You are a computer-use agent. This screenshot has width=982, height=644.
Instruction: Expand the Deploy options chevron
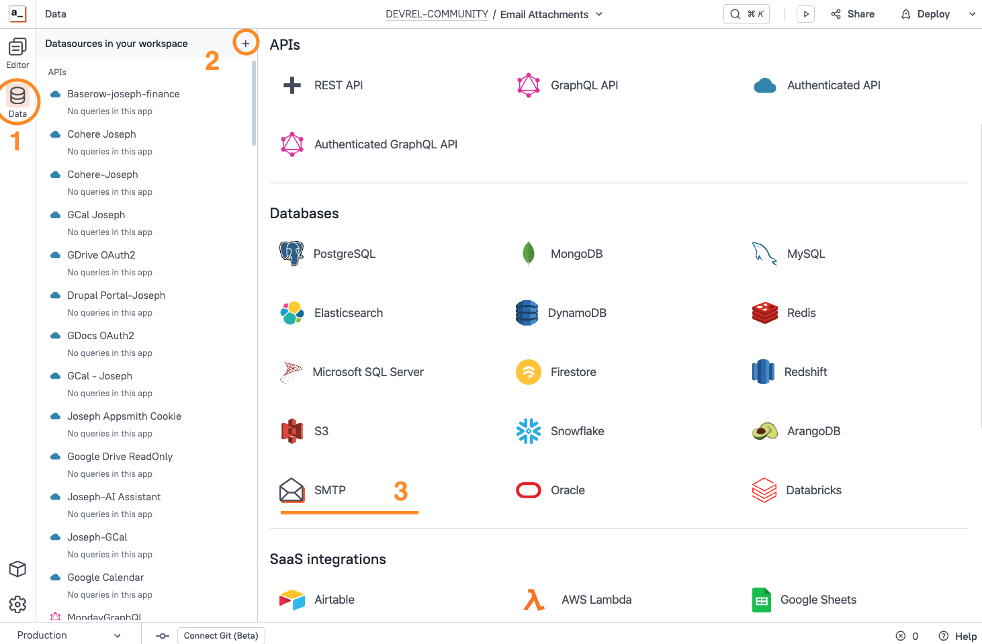tap(972, 14)
